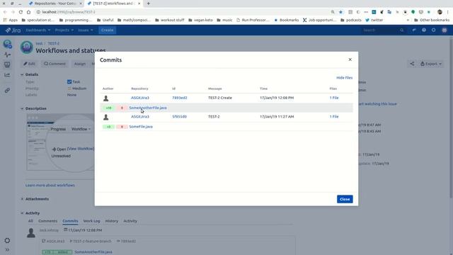Click the project avatar icon in the left sidebar
453x255 pixels.
click(8, 44)
